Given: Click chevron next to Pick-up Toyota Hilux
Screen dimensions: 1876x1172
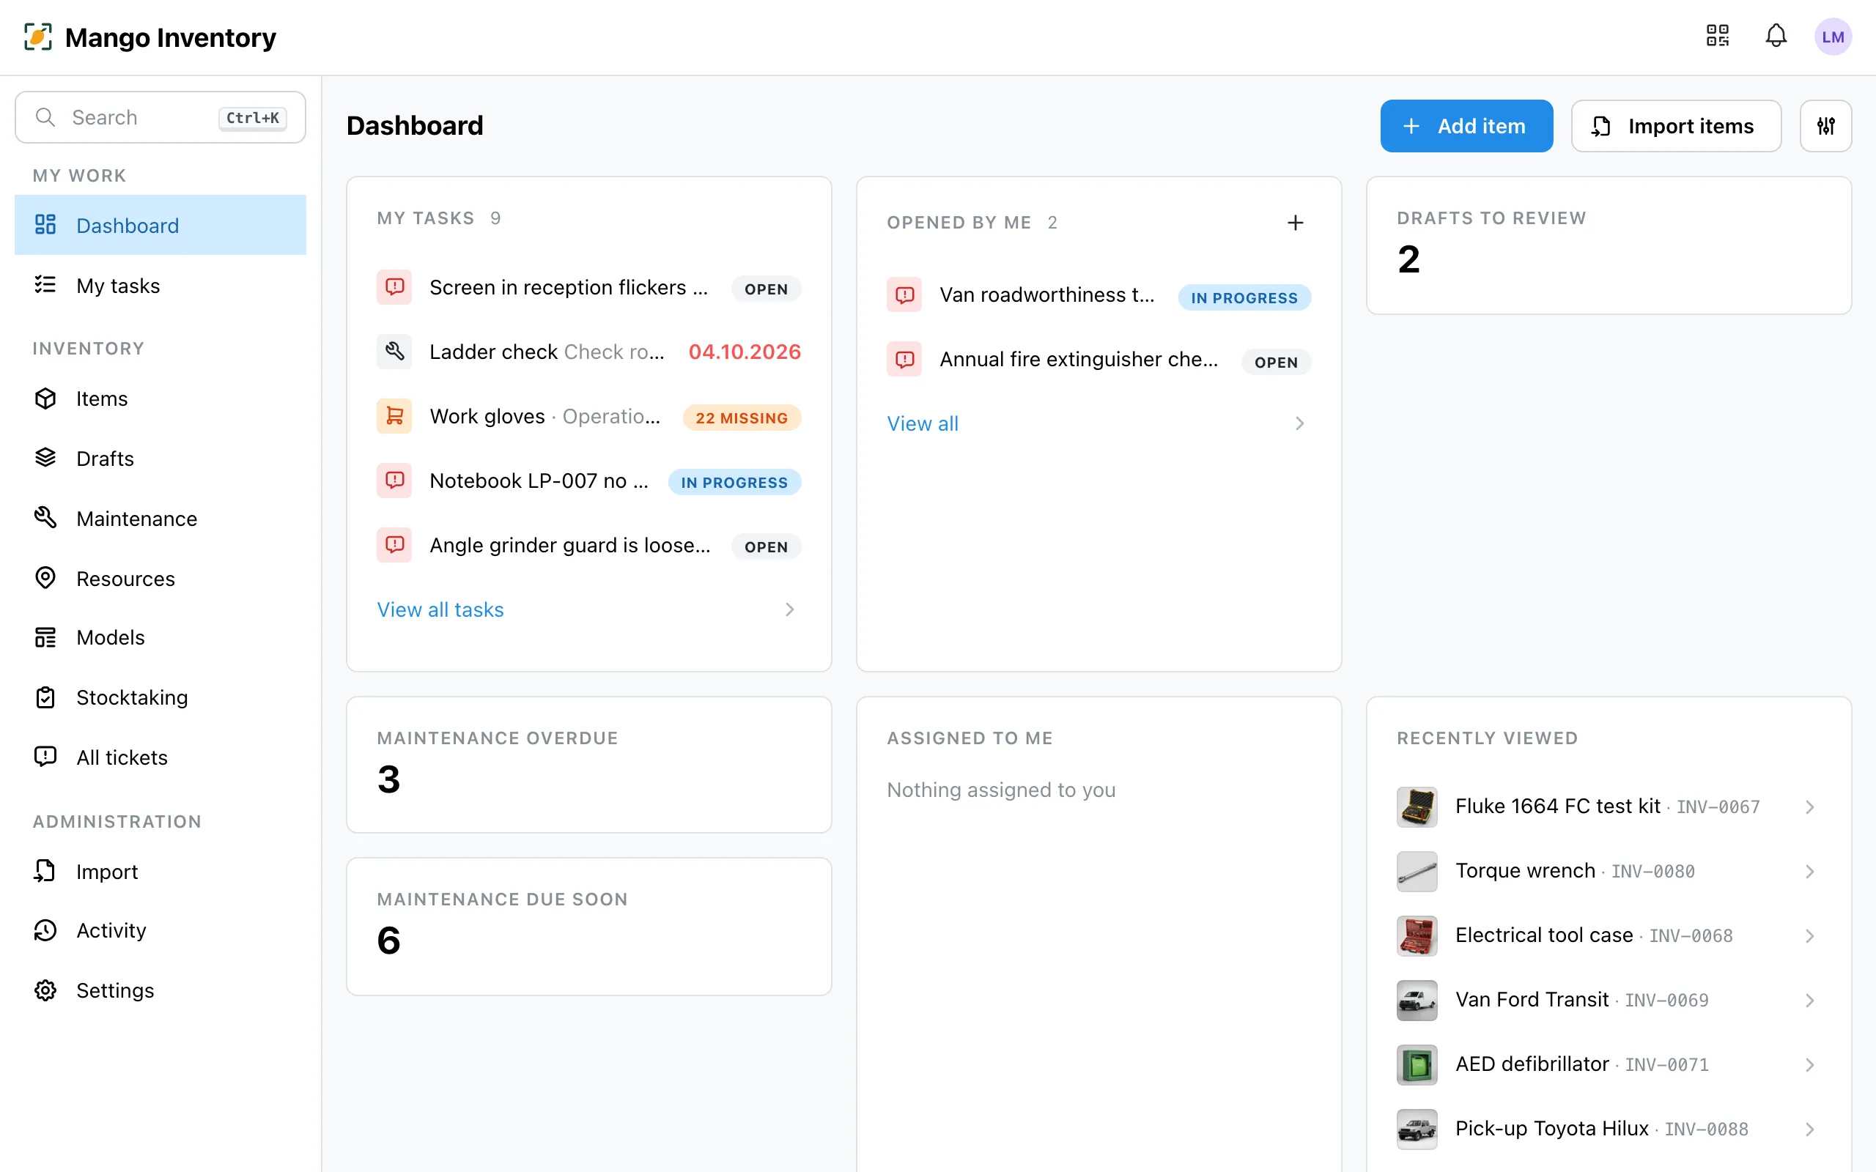Looking at the screenshot, I should pos(1809,1129).
